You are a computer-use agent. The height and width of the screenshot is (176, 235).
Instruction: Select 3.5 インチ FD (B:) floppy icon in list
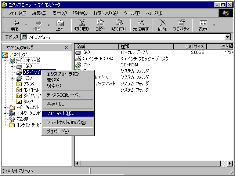coord(78,59)
